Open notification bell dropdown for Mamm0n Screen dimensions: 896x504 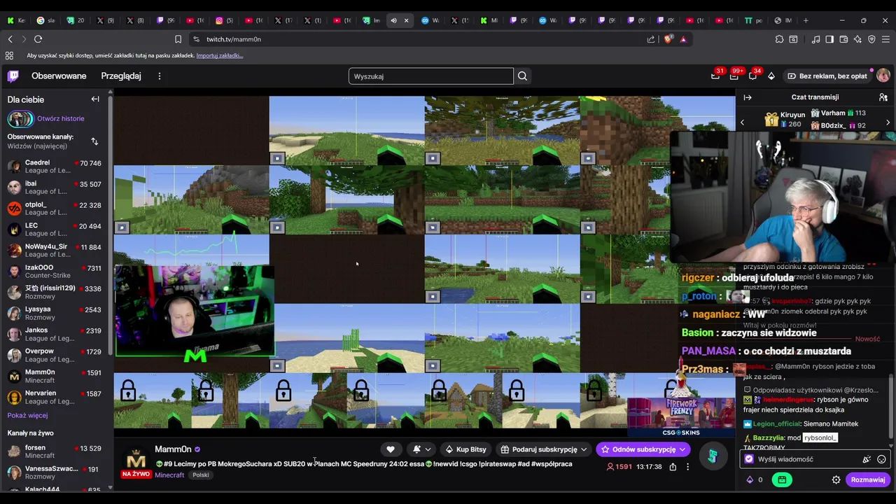421,449
